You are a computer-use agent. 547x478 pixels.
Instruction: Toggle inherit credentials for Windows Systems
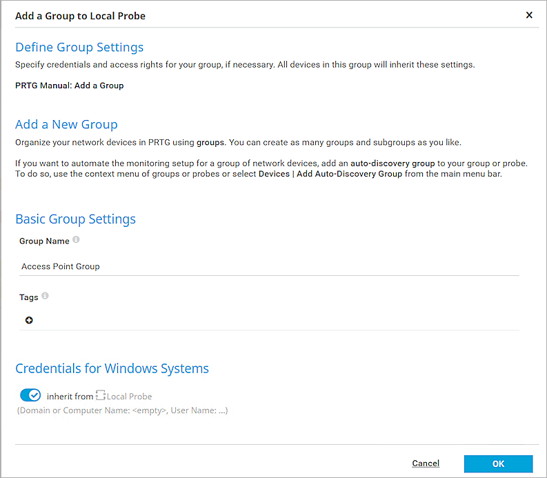(x=30, y=395)
